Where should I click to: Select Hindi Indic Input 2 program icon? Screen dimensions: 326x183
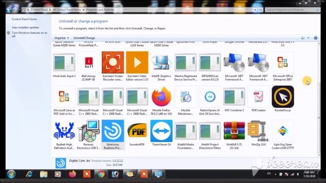point(64,63)
